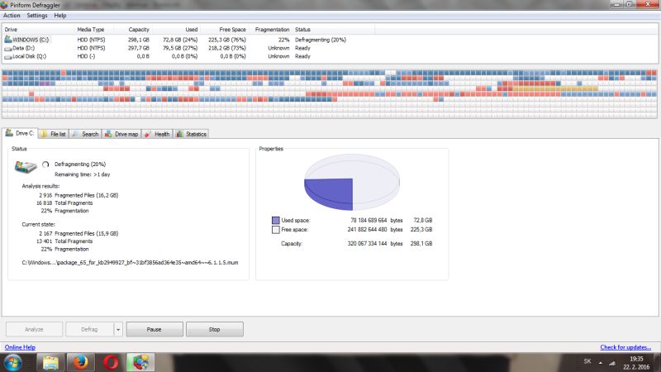Switch to the Drive map tab

click(121, 134)
